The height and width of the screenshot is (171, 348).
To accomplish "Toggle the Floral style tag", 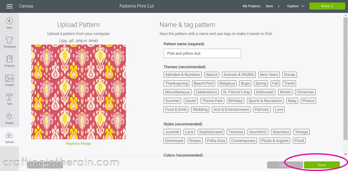I will coord(299,141).
